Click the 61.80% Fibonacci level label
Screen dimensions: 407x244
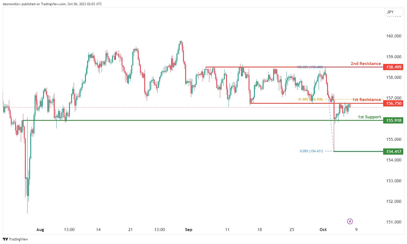pos(310,99)
